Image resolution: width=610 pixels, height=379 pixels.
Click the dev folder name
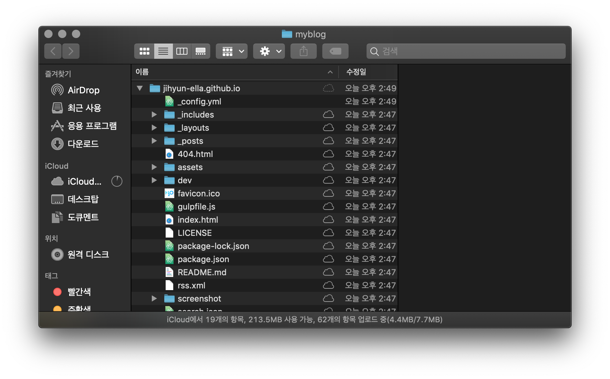[x=185, y=180]
